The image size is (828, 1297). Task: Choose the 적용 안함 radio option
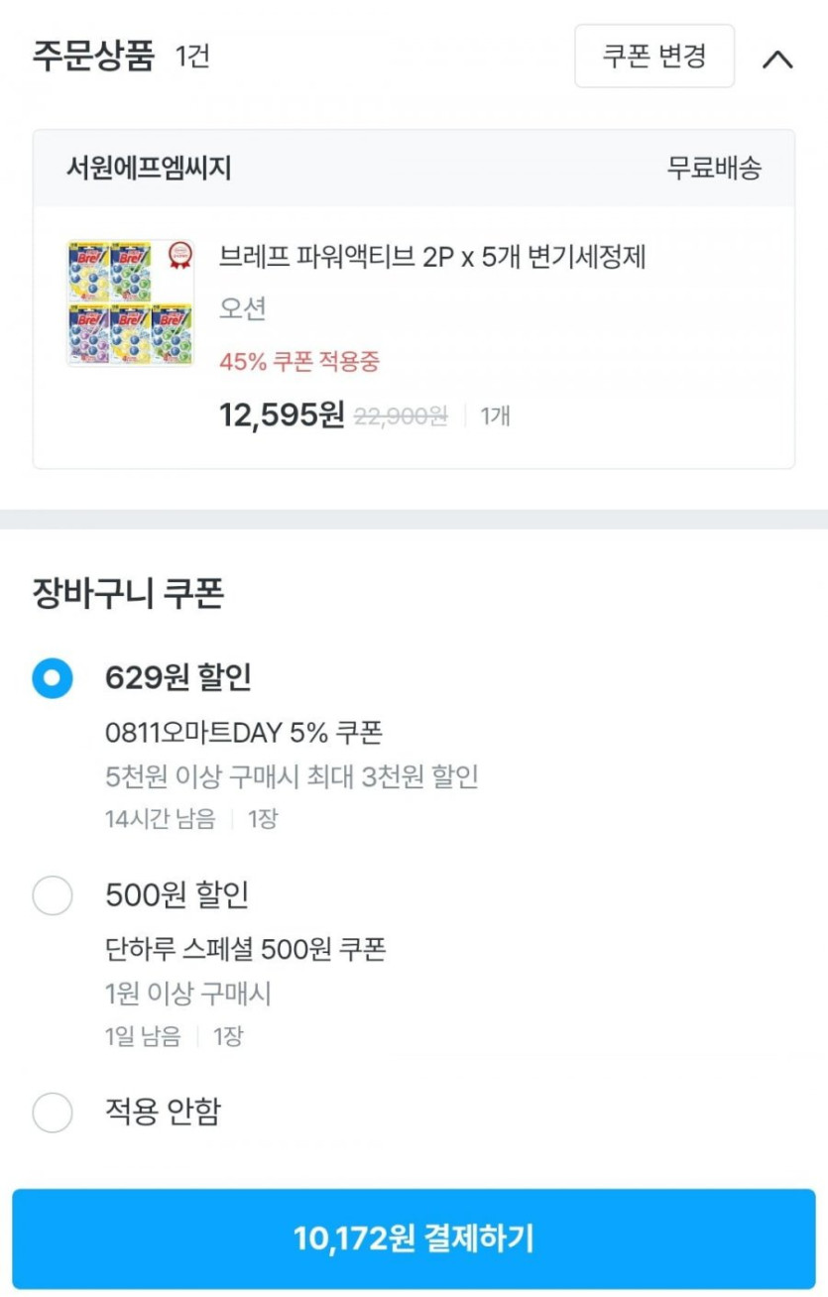(x=53, y=1113)
